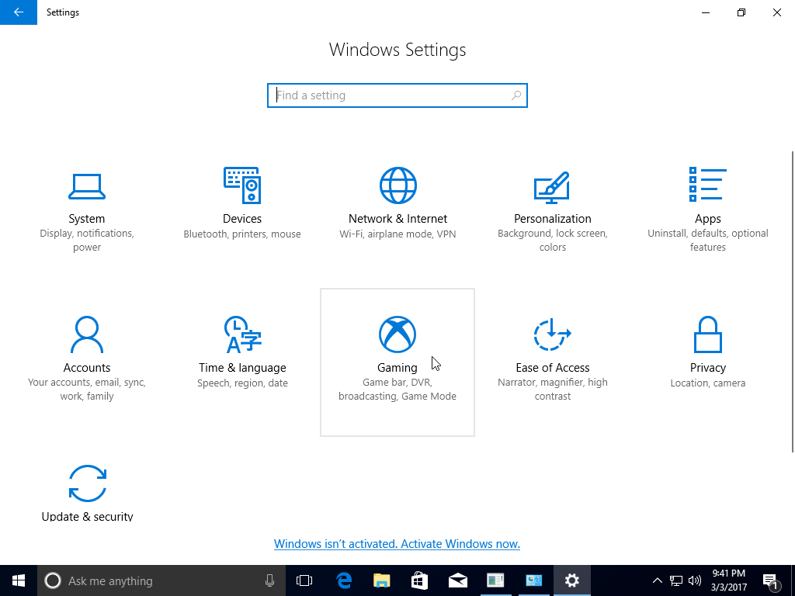Image resolution: width=795 pixels, height=596 pixels.
Task: Open the Action Center notification icon
Action: coord(771,580)
